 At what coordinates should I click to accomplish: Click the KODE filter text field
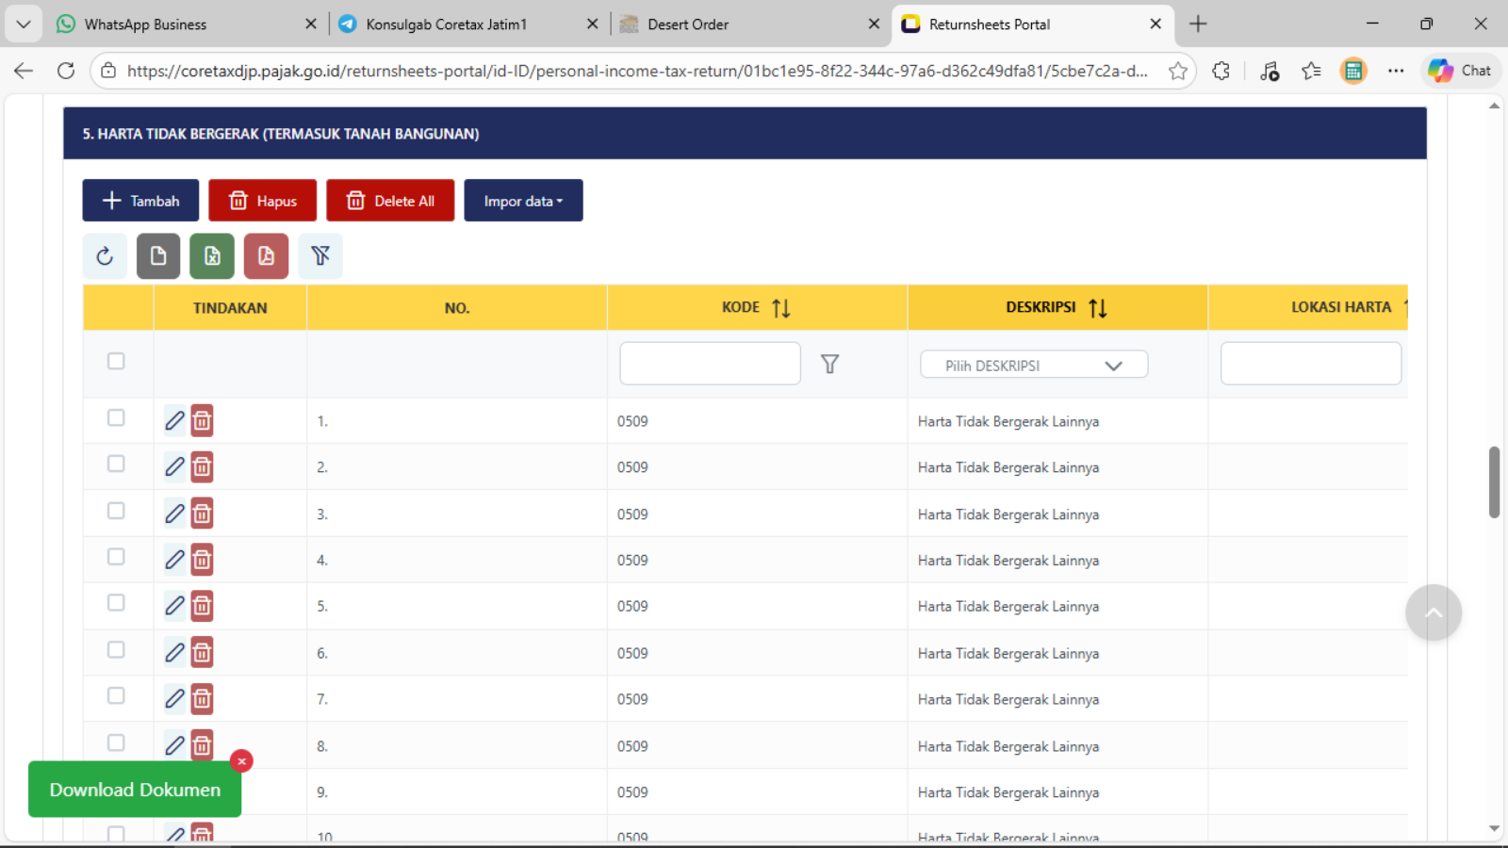click(x=710, y=364)
